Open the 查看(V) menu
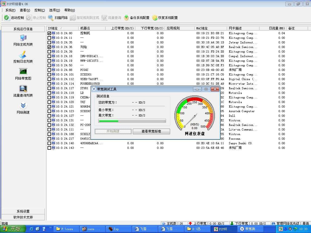 click(25, 10)
